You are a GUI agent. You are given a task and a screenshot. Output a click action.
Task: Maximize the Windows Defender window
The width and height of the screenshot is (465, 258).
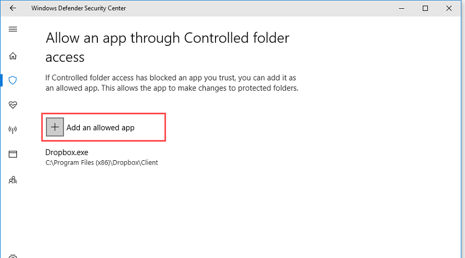click(x=425, y=8)
